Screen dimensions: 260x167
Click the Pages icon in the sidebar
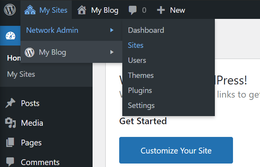coord(10,143)
